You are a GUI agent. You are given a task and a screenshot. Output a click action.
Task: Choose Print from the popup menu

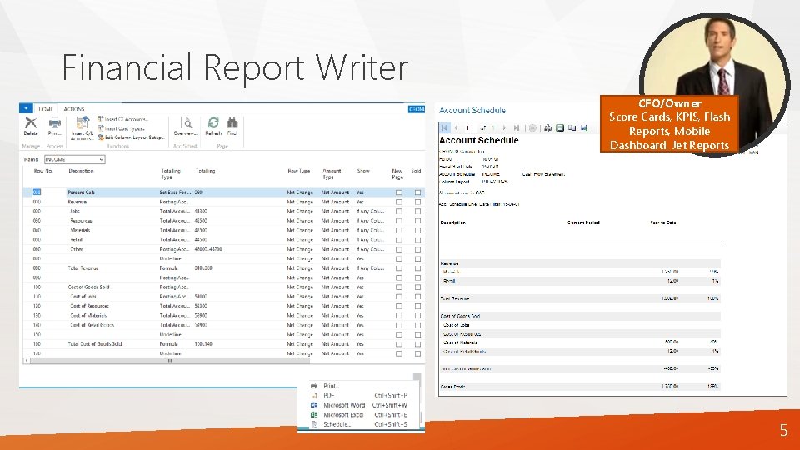click(331, 386)
